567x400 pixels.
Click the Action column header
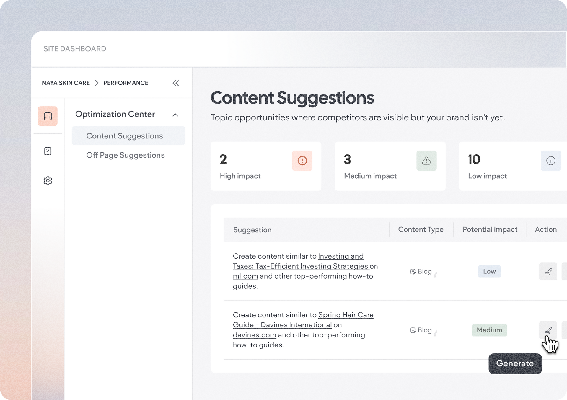546,230
